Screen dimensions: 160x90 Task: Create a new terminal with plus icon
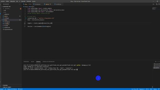[155, 62]
